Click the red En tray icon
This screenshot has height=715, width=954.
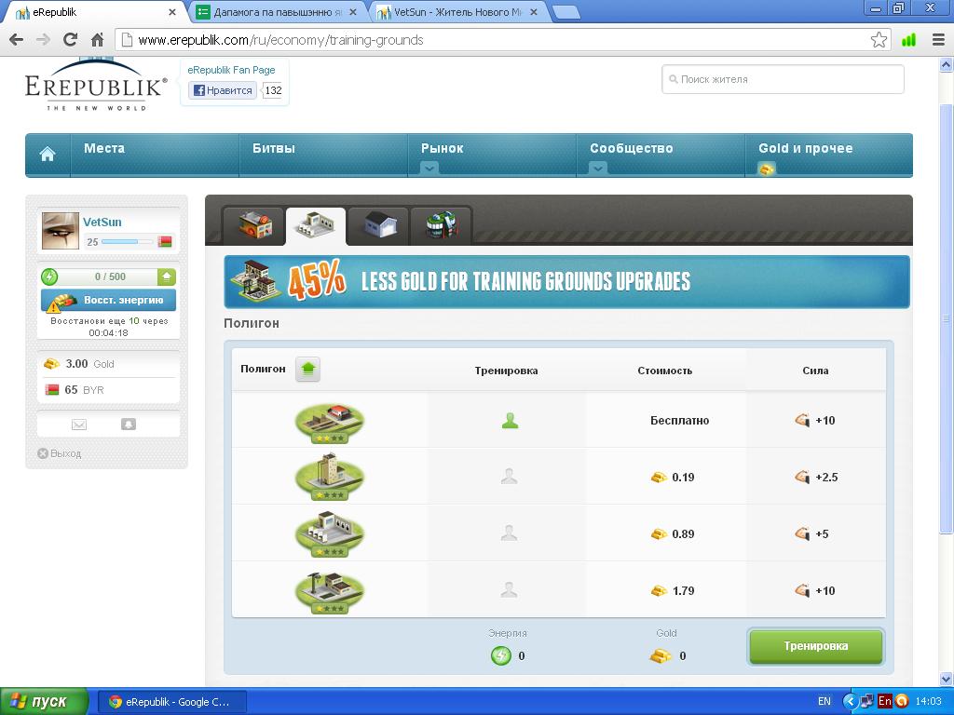885,701
